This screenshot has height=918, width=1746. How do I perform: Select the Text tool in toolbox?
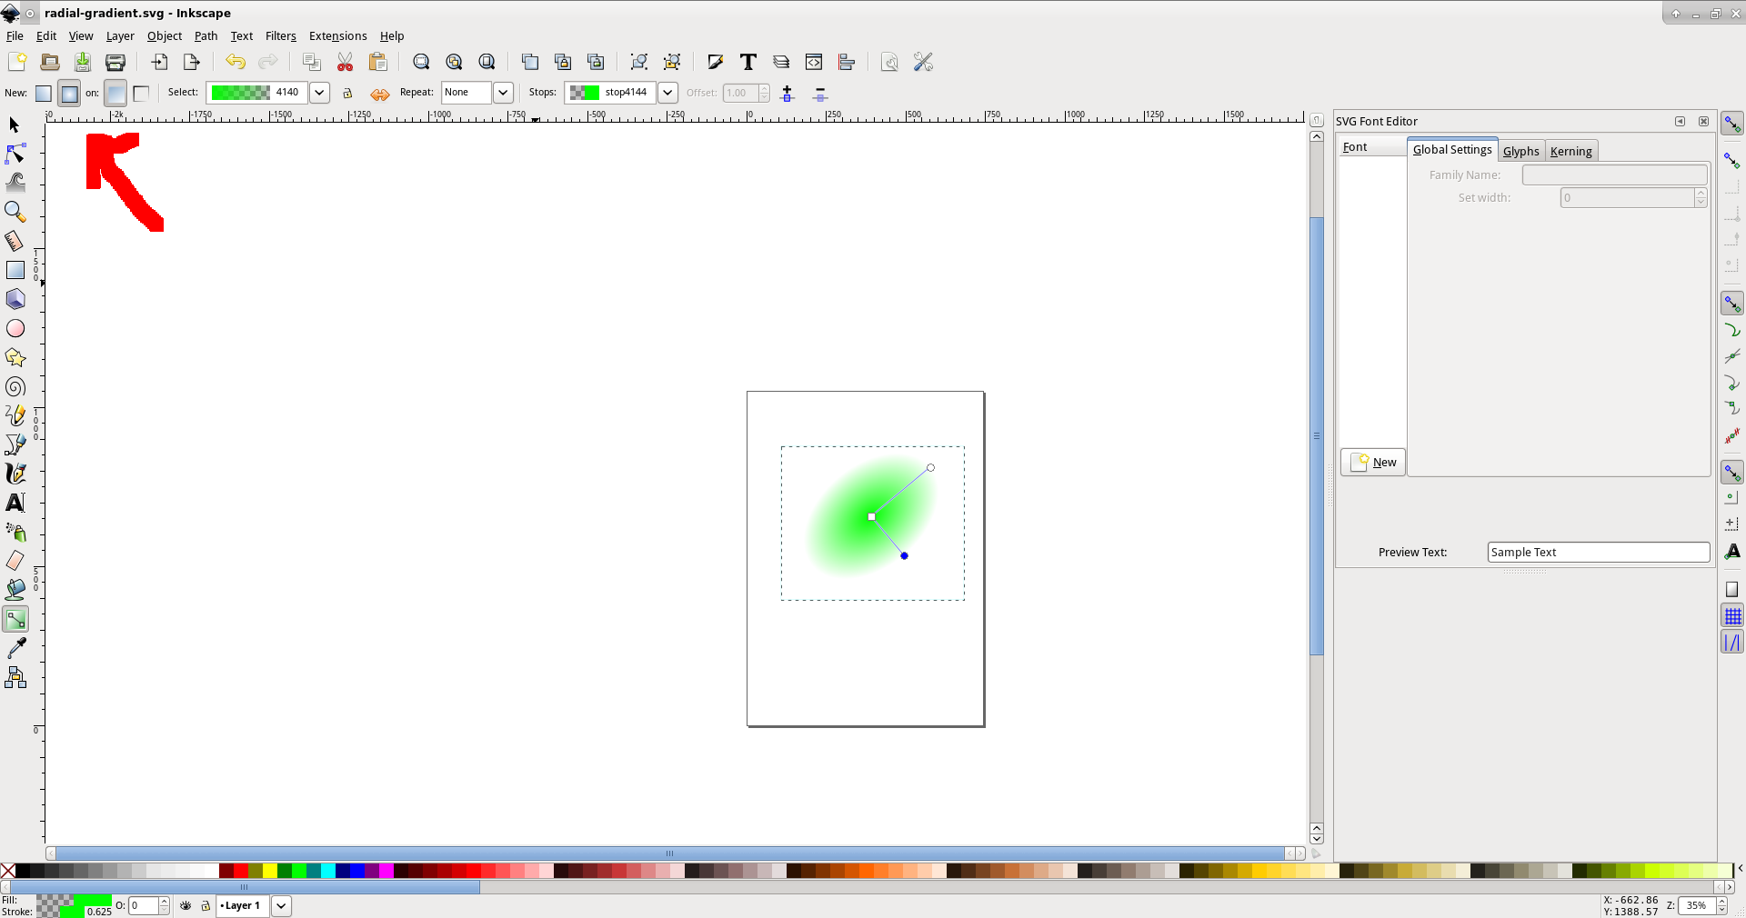click(15, 503)
